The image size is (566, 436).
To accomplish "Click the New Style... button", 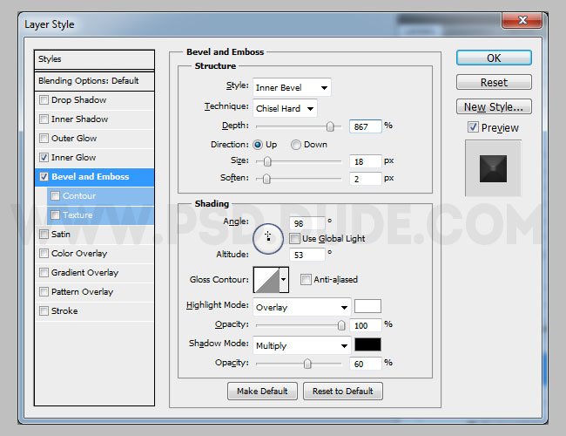I will [x=493, y=107].
